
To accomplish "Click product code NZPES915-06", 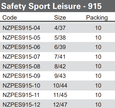I will tap(21, 47).
